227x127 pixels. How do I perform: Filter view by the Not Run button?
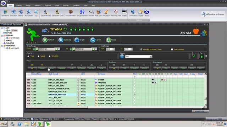pos(92,68)
